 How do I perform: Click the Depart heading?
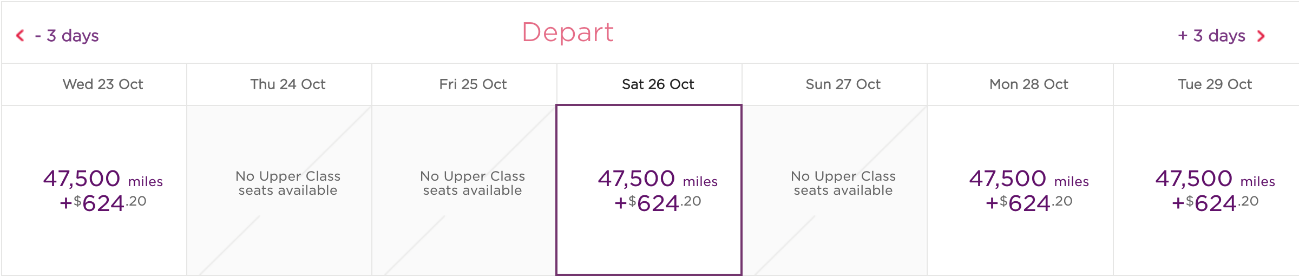(568, 32)
